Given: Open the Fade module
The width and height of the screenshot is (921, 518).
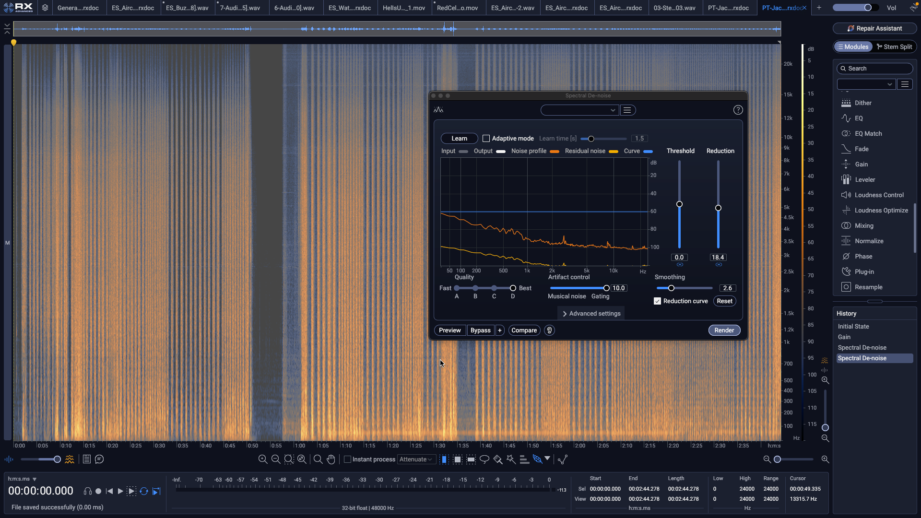Looking at the screenshot, I should click(x=861, y=149).
